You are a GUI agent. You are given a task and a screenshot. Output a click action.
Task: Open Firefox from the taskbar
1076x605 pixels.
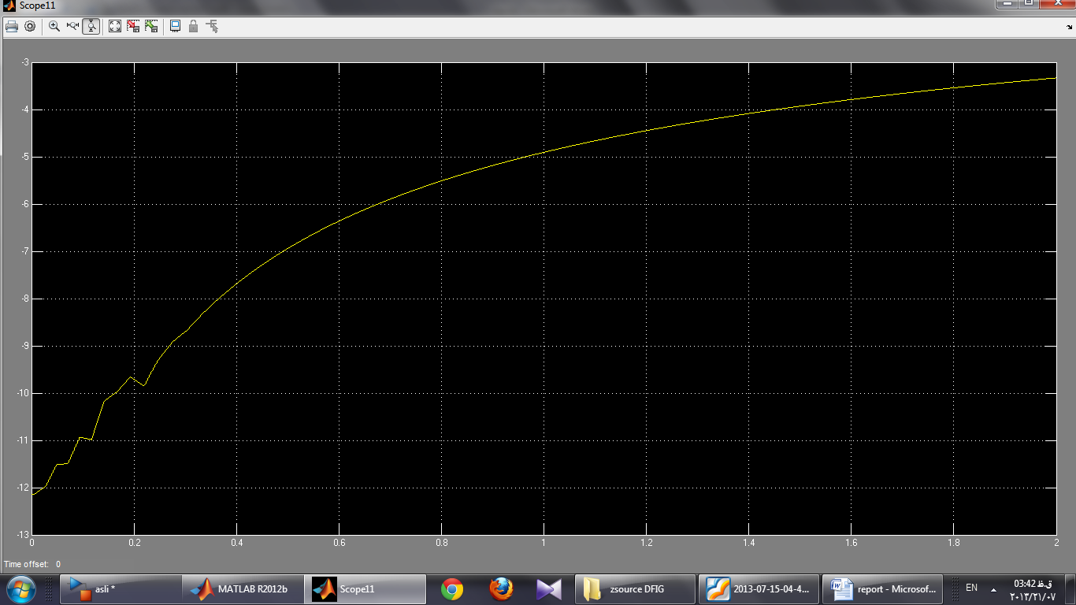point(500,588)
